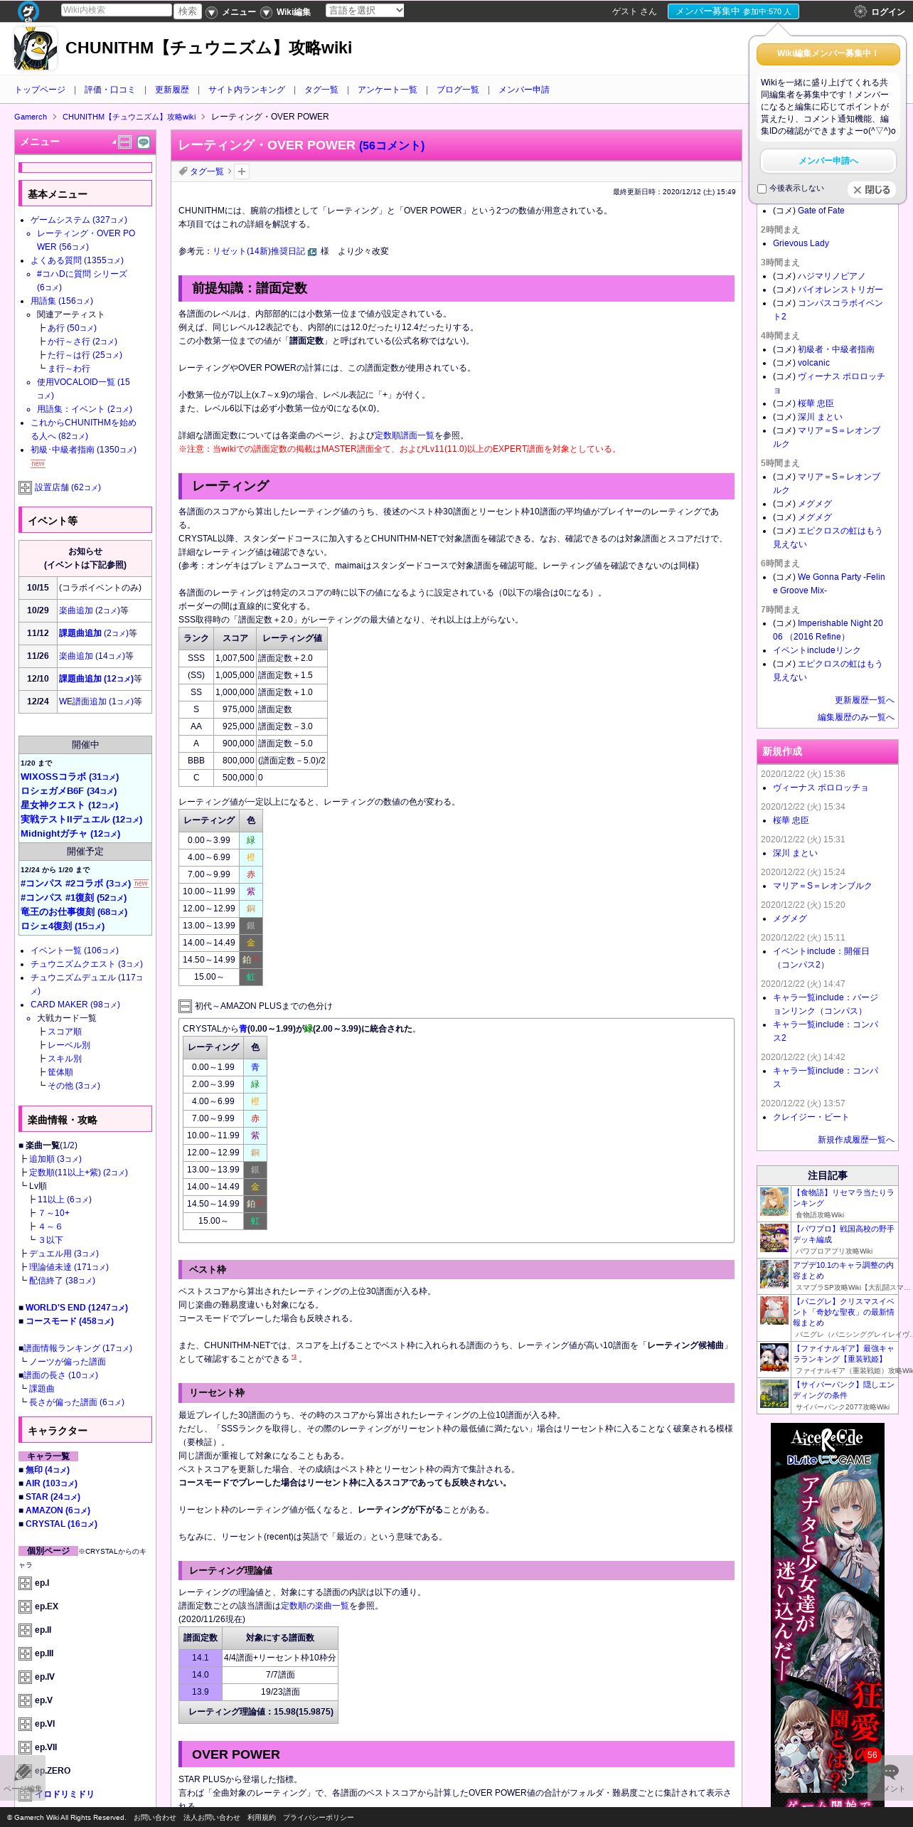
Task: Expand the ep.V character list
Action: pyautogui.click(x=25, y=1700)
